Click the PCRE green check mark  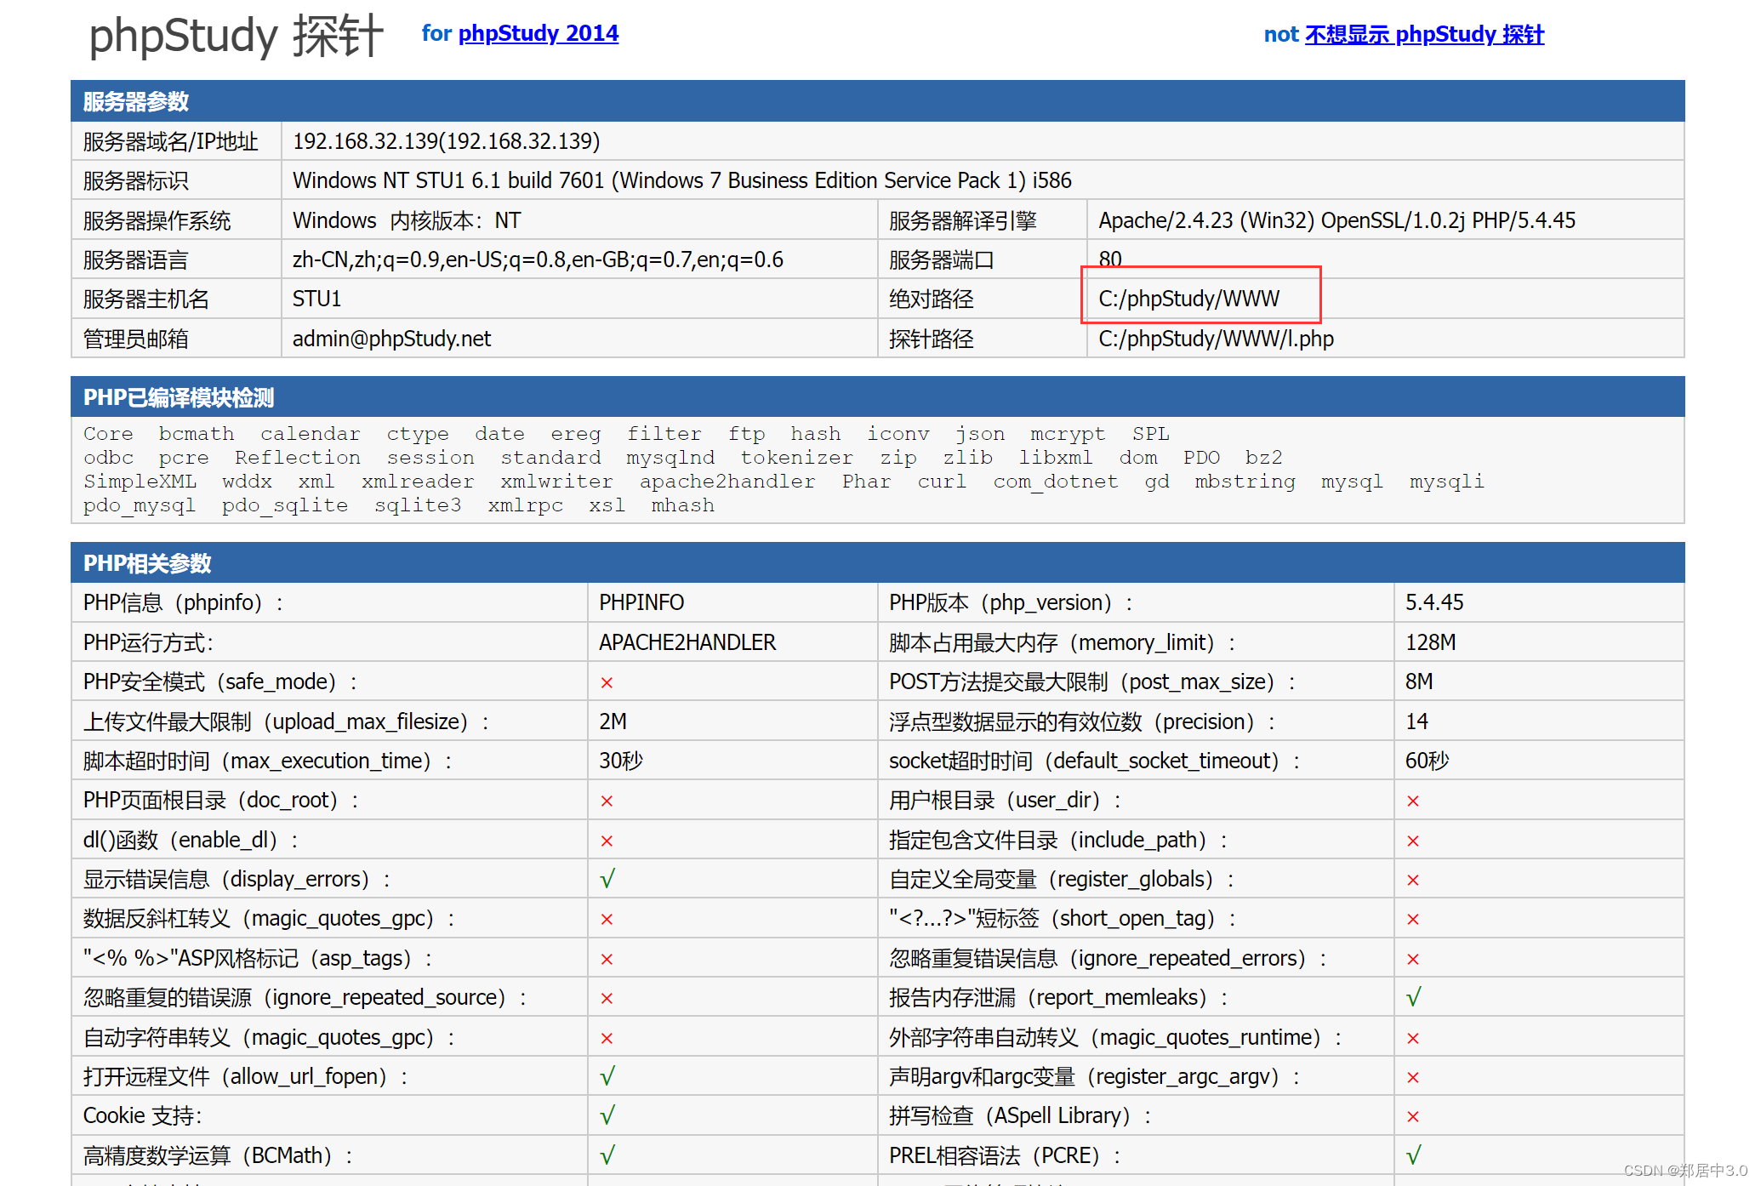click(x=1414, y=1155)
